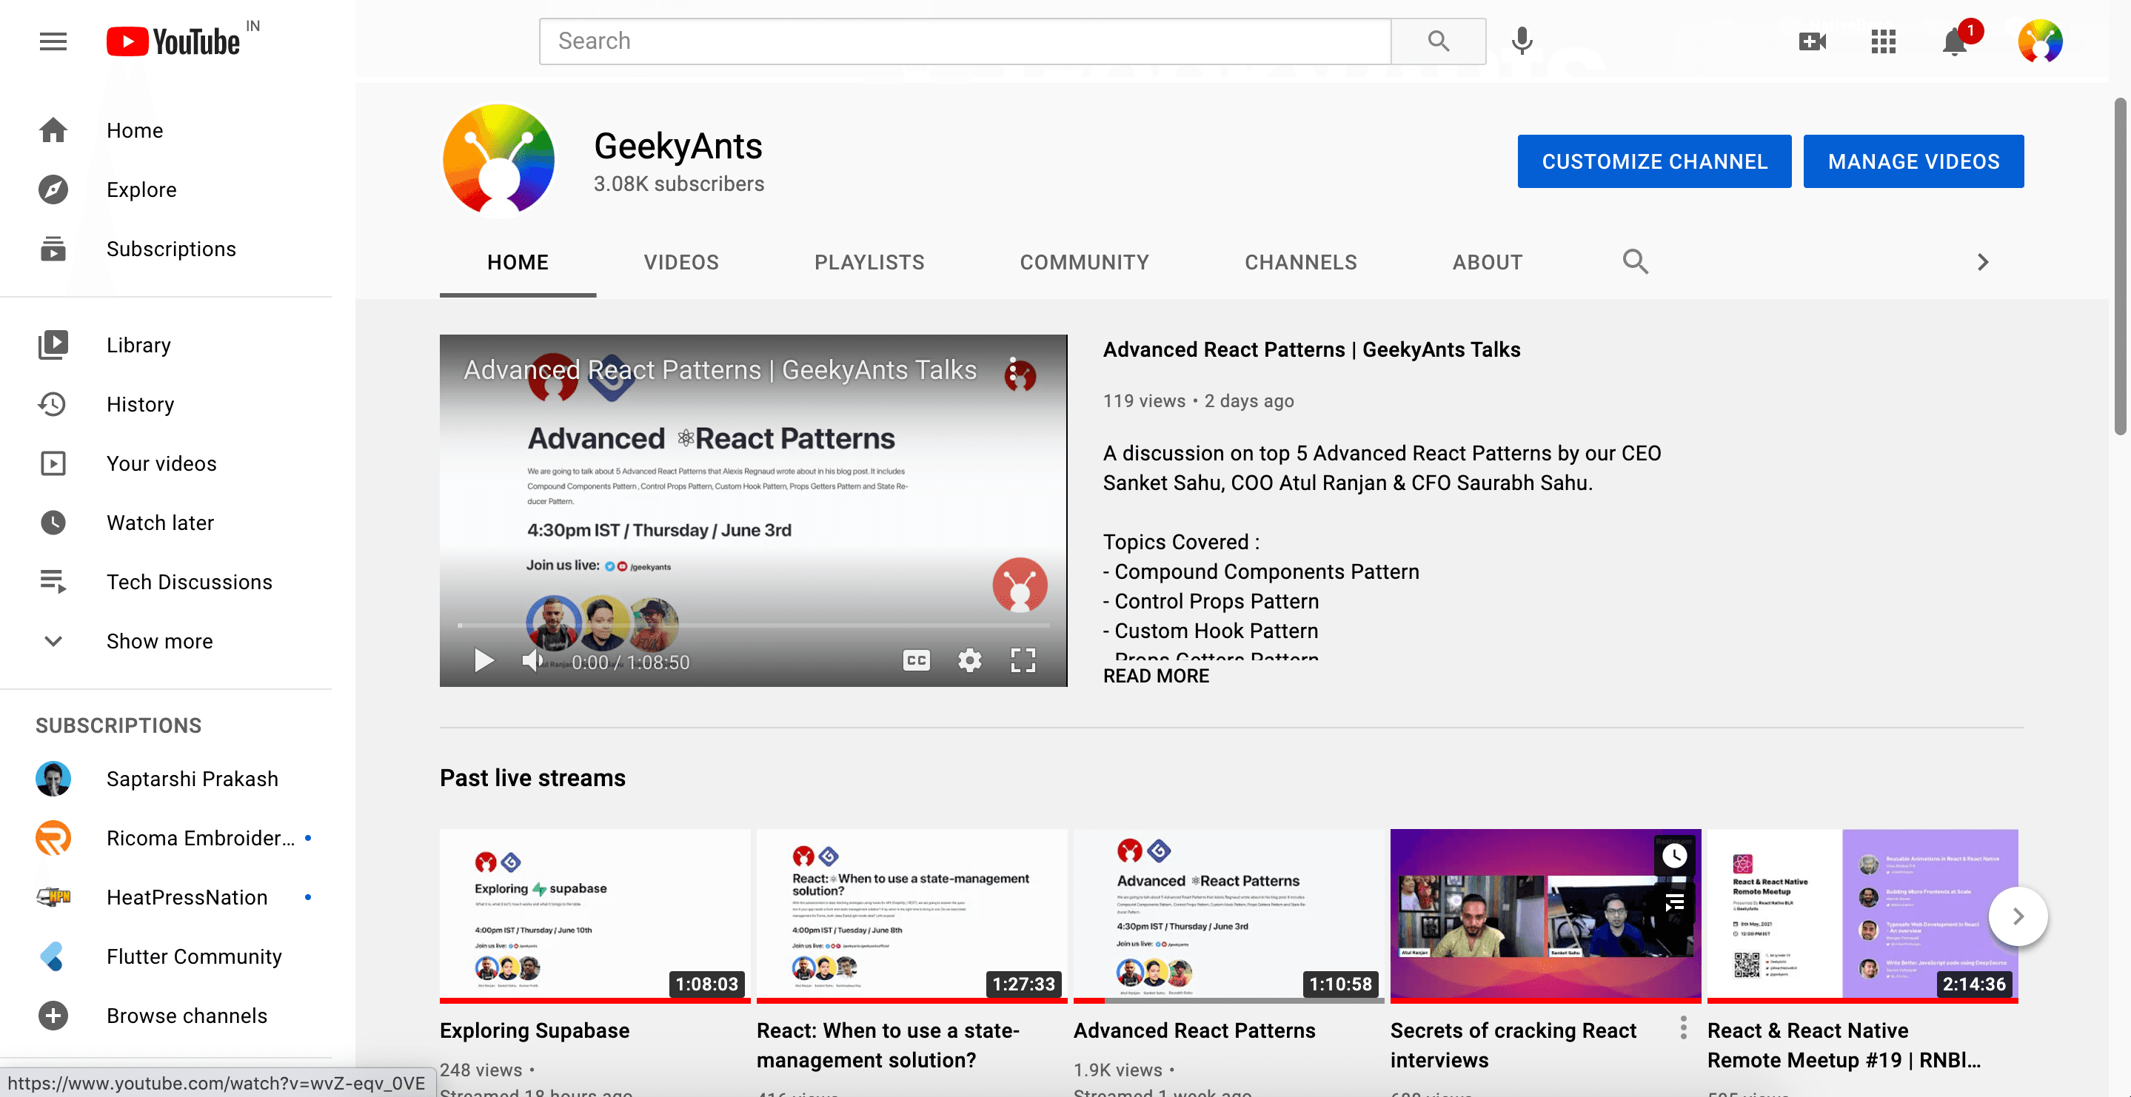The image size is (2131, 1097).
Task: Mute the featured video speaker icon
Action: 532,660
